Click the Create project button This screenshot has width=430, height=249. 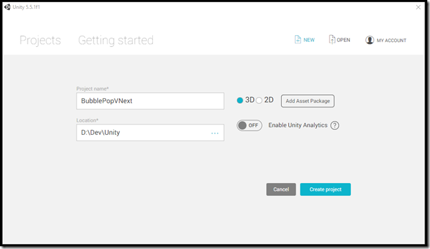325,189
